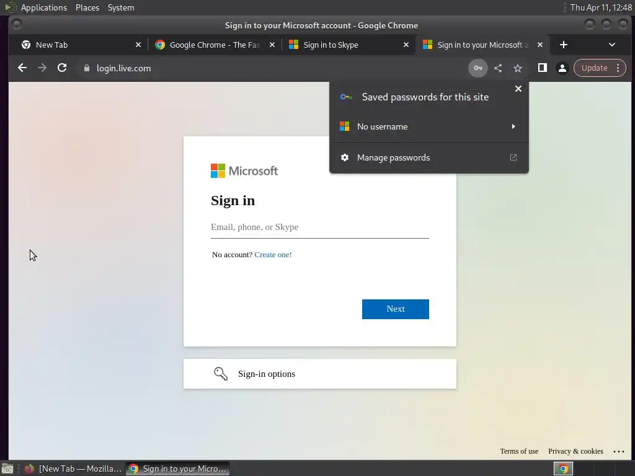This screenshot has height=476, width=635.
Task: Toggle the side panel icon
Action: pyautogui.click(x=542, y=68)
